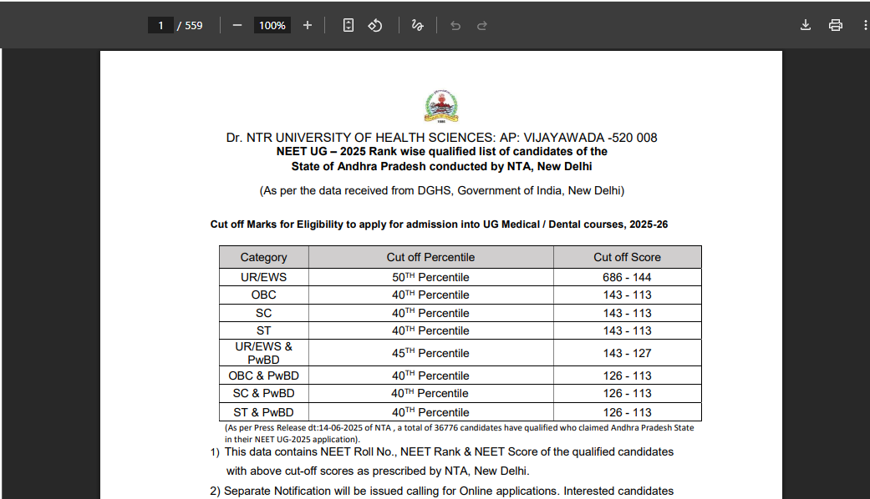Image resolution: width=870 pixels, height=499 pixels.
Task: Select the UR/EWS category cell
Action: (x=263, y=278)
